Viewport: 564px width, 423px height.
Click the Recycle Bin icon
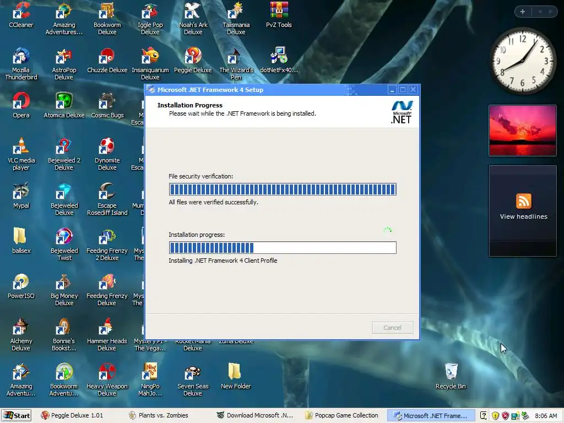(x=451, y=372)
